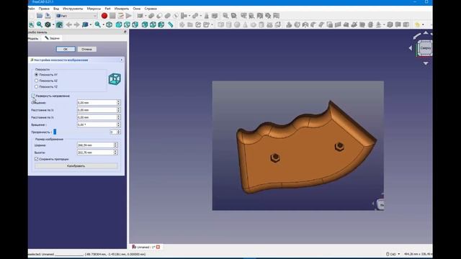Set the right view cube icon
Screen dimensions: 461x259
click(135, 24)
